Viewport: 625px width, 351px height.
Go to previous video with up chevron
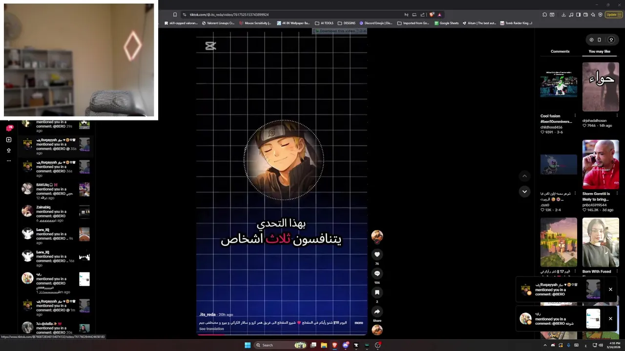[x=524, y=176]
